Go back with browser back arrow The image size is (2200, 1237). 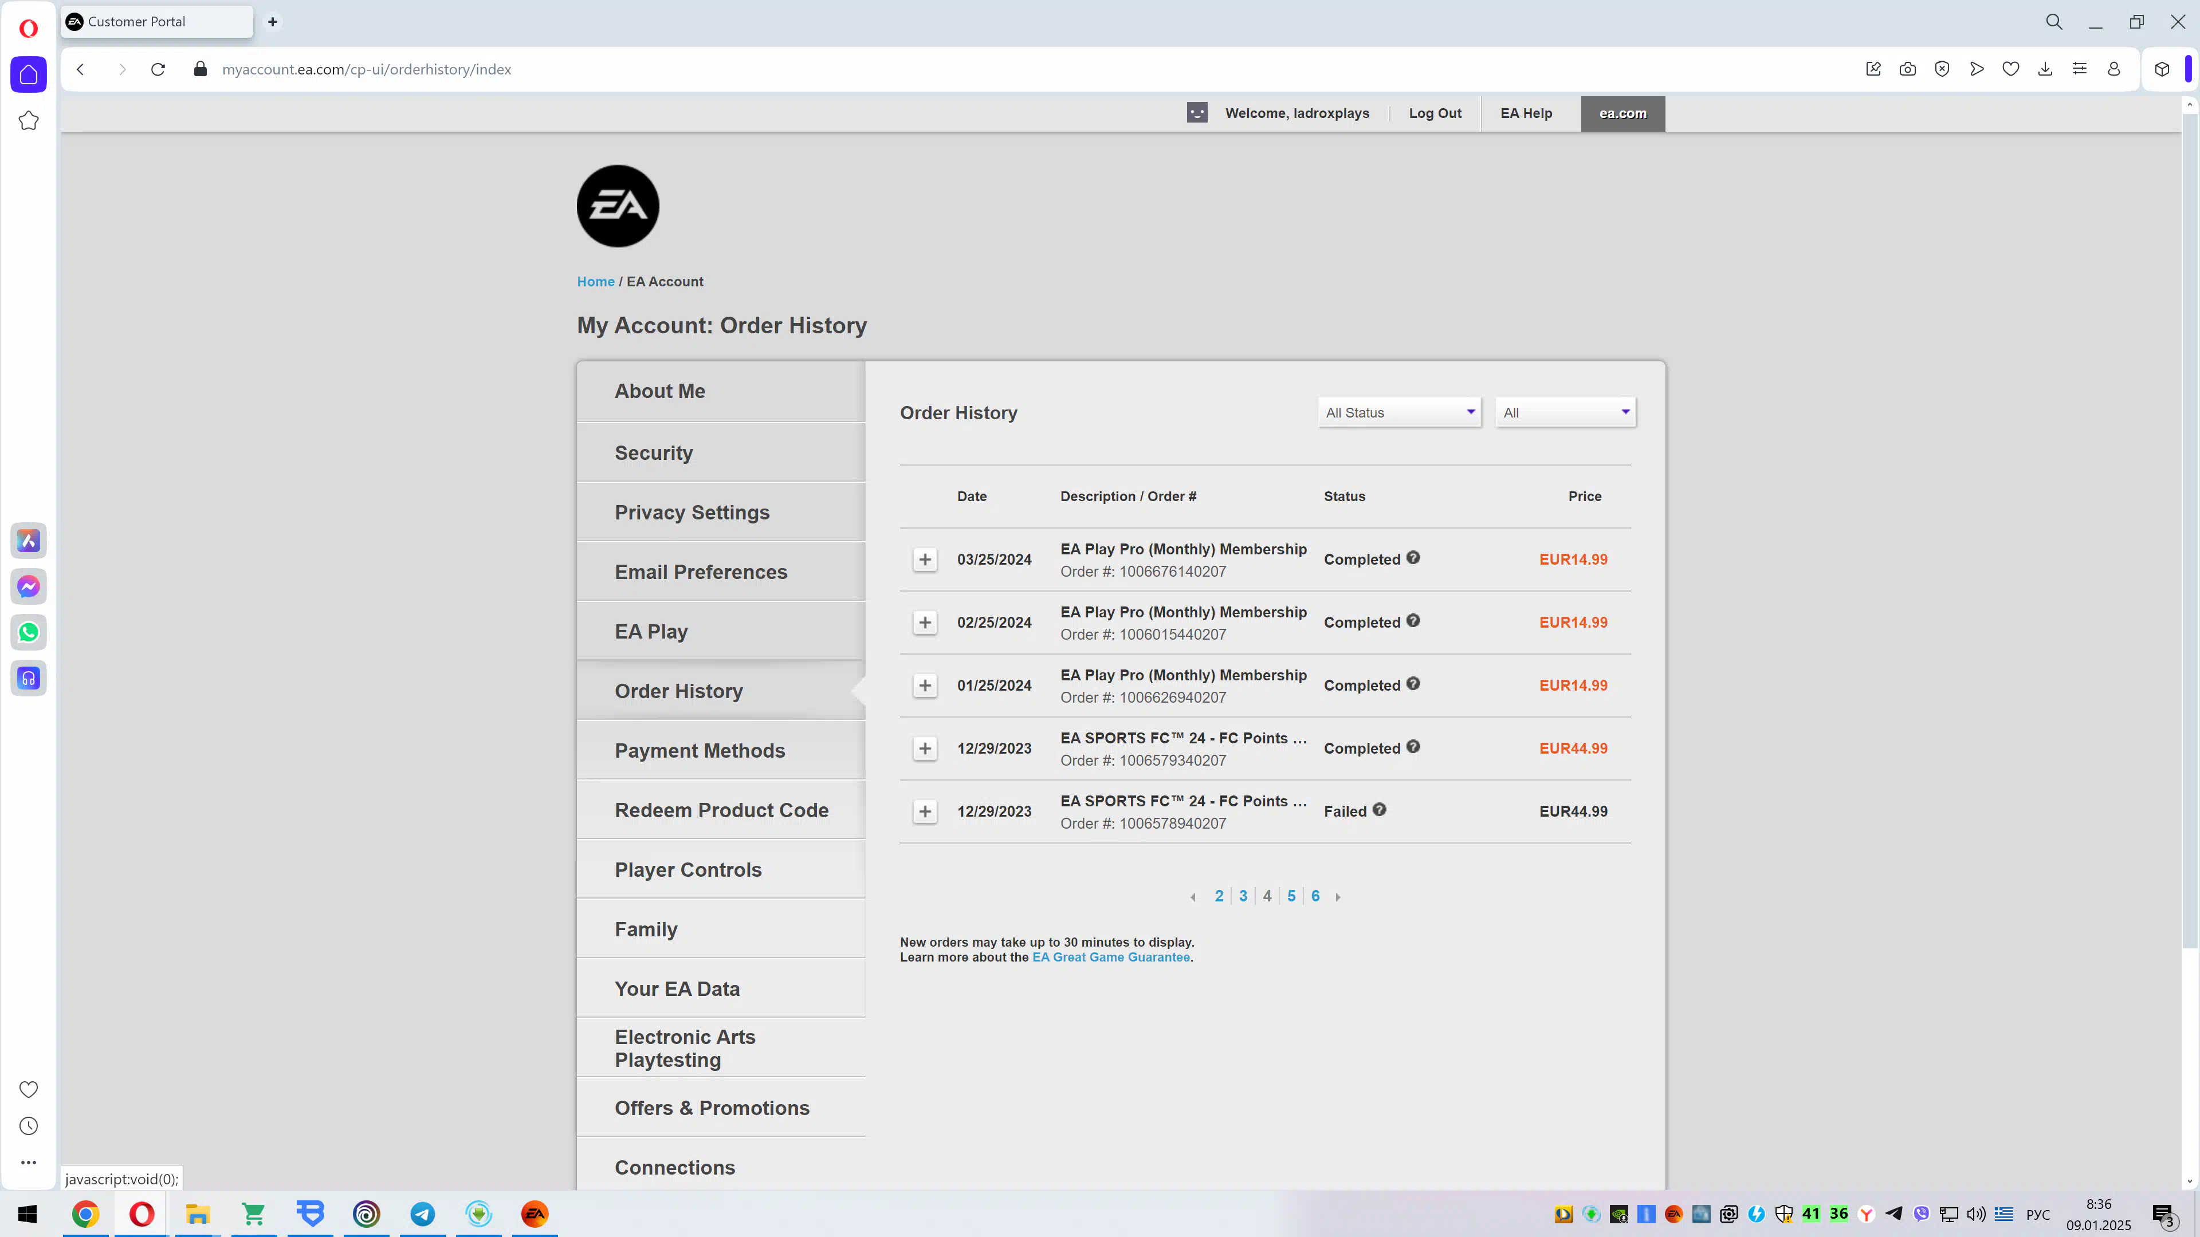pos(80,69)
